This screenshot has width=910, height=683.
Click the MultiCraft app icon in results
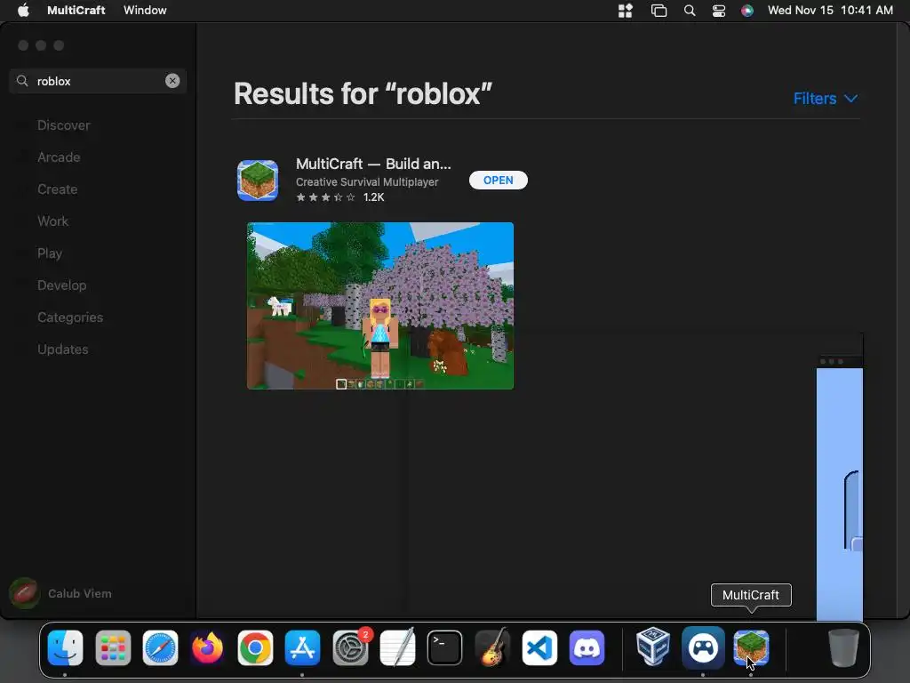click(258, 181)
